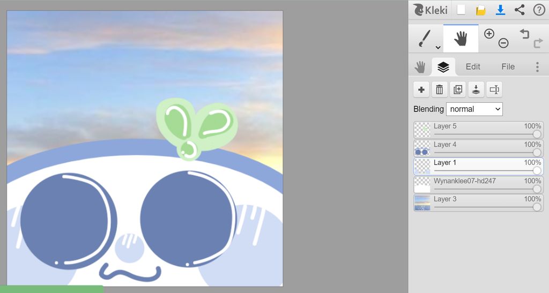Zoom in with the plus magnifier
The height and width of the screenshot is (293, 549).
(489, 34)
